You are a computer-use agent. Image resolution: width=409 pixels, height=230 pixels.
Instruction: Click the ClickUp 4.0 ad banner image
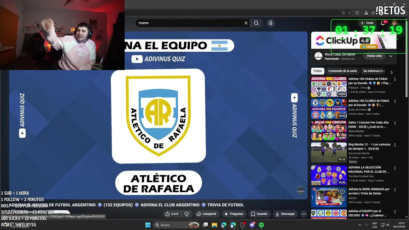coord(353,40)
